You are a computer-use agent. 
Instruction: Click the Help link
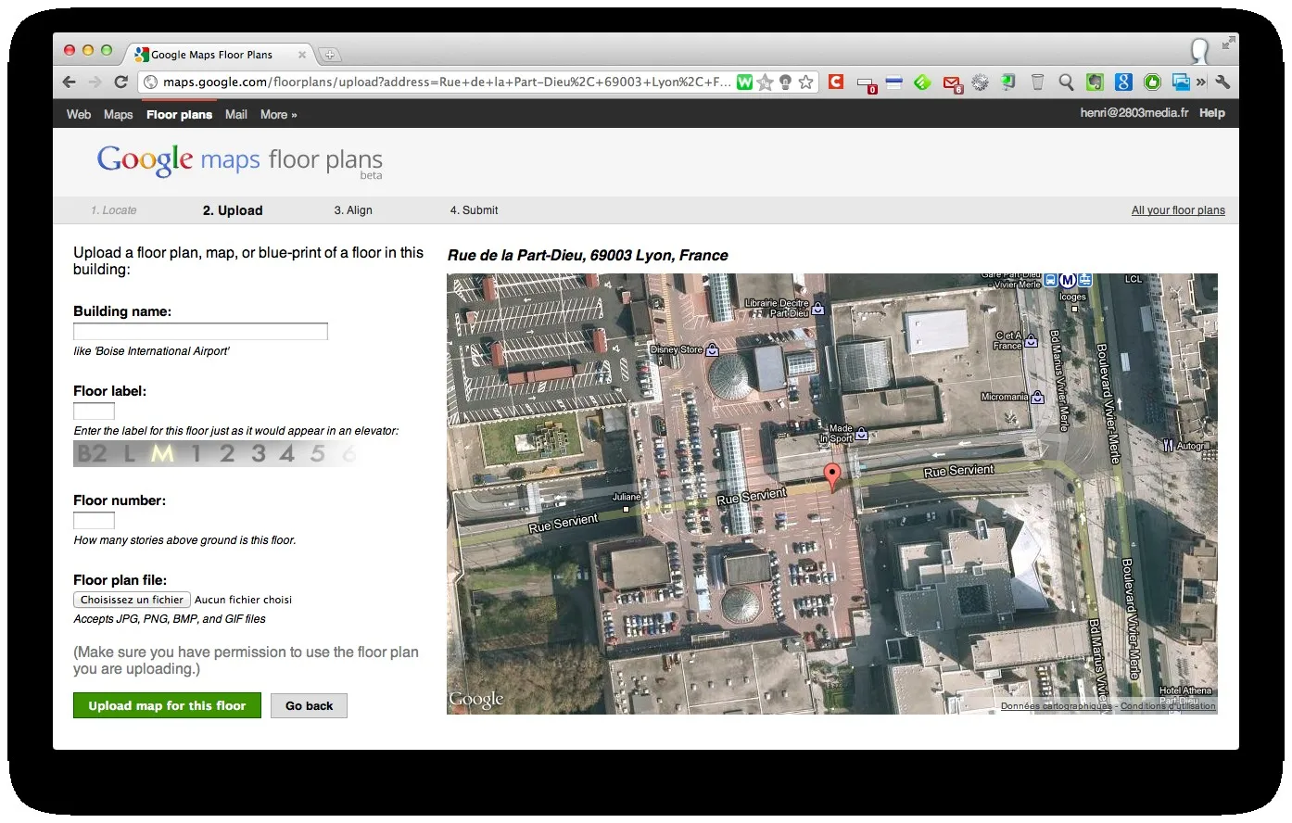point(1212,113)
